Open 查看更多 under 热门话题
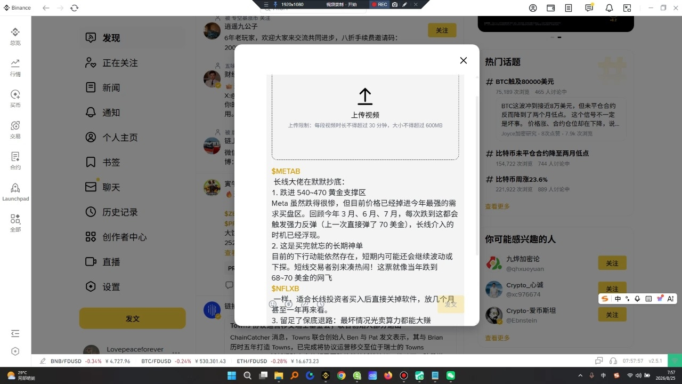 pyautogui.click(x=497, y=206)
